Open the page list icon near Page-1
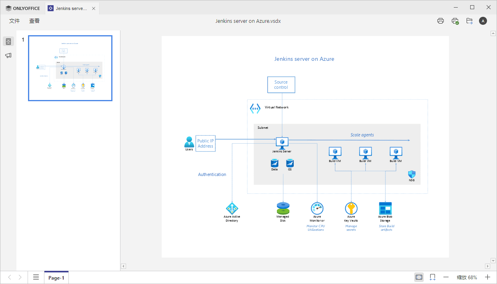Image resolution: width=497 pixels, height=284 pixels. [36, 277]
